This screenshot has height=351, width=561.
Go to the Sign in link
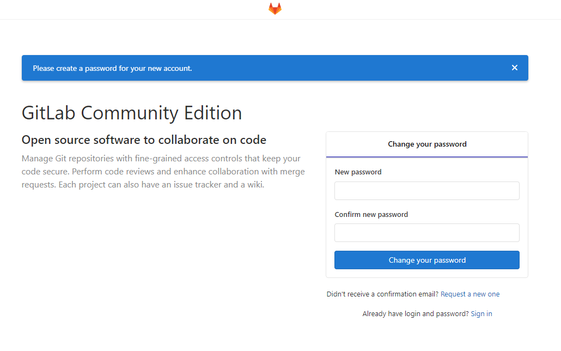click(481, 314)
